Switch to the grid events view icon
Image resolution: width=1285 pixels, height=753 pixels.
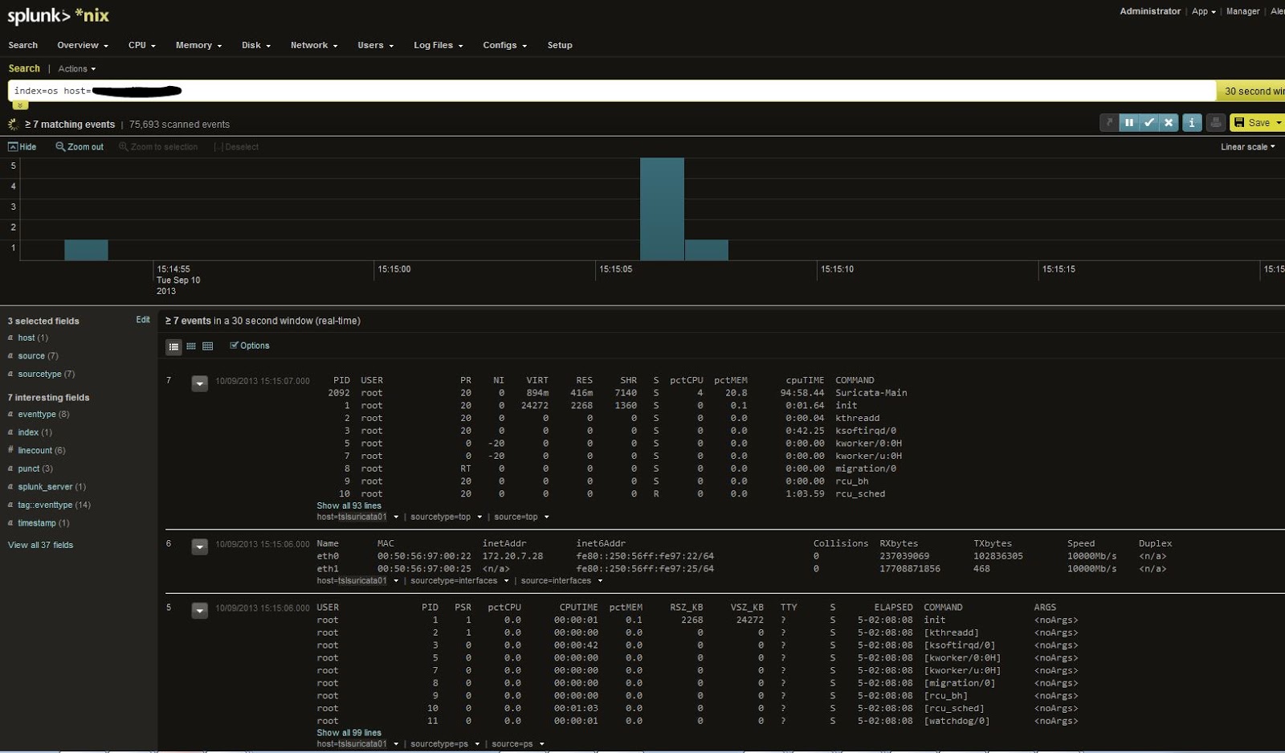pos(191,346)
